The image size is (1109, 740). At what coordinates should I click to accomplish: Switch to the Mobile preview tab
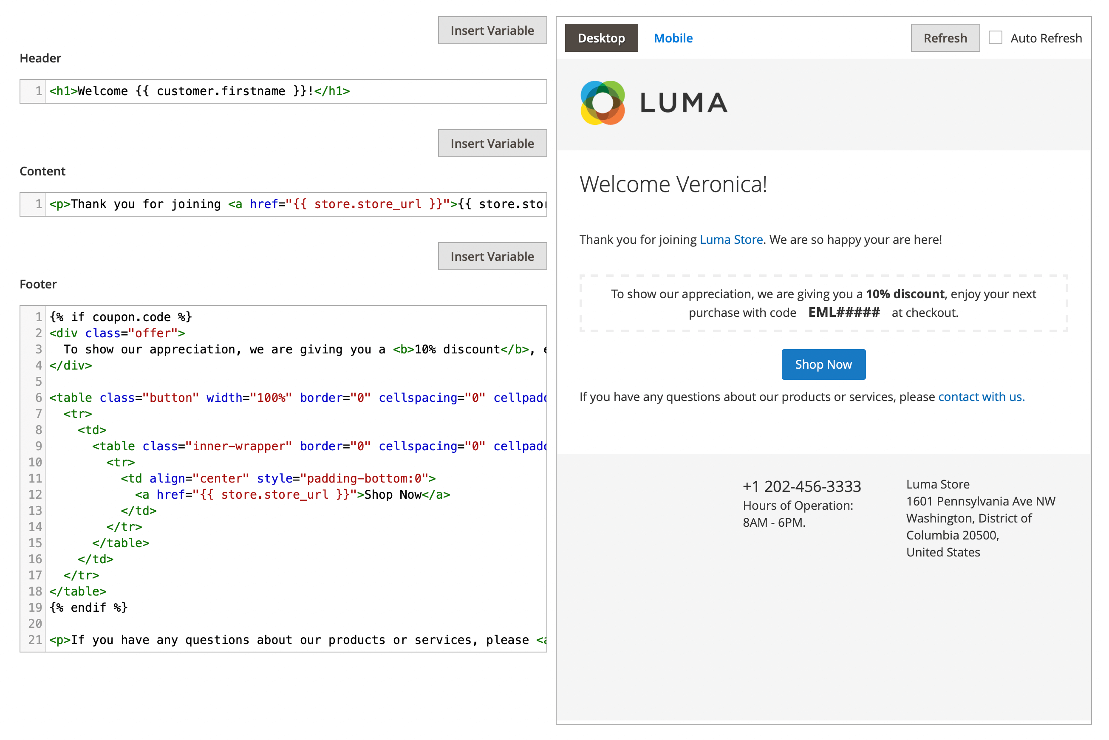point(673,38)
